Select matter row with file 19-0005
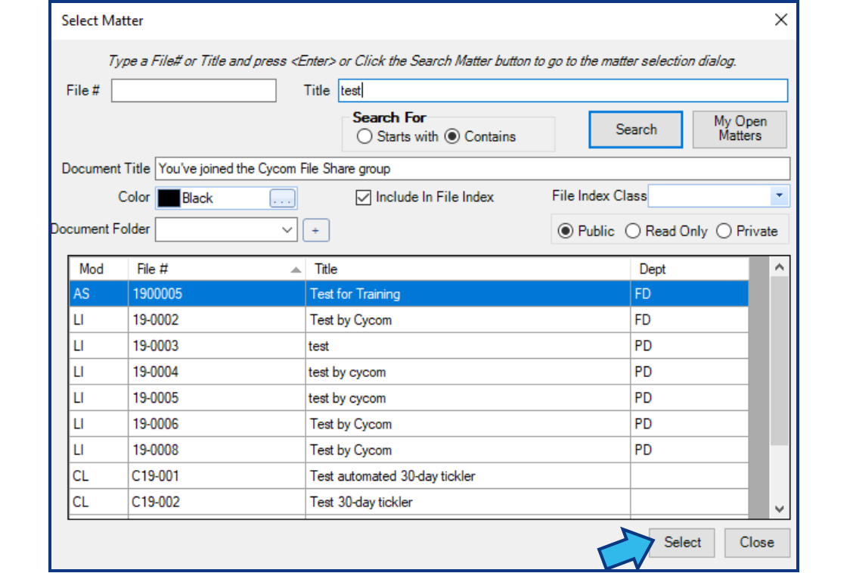 point(408,398)
